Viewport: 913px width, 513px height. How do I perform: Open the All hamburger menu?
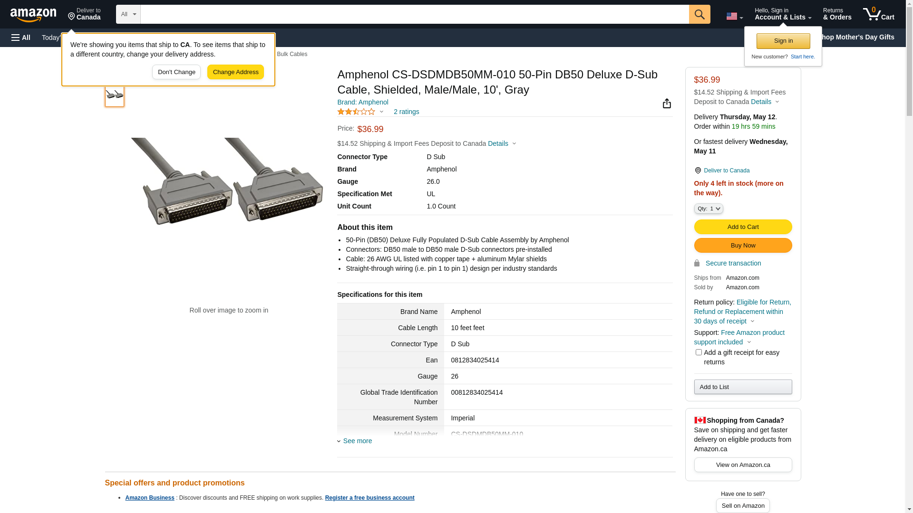[21, 38]
